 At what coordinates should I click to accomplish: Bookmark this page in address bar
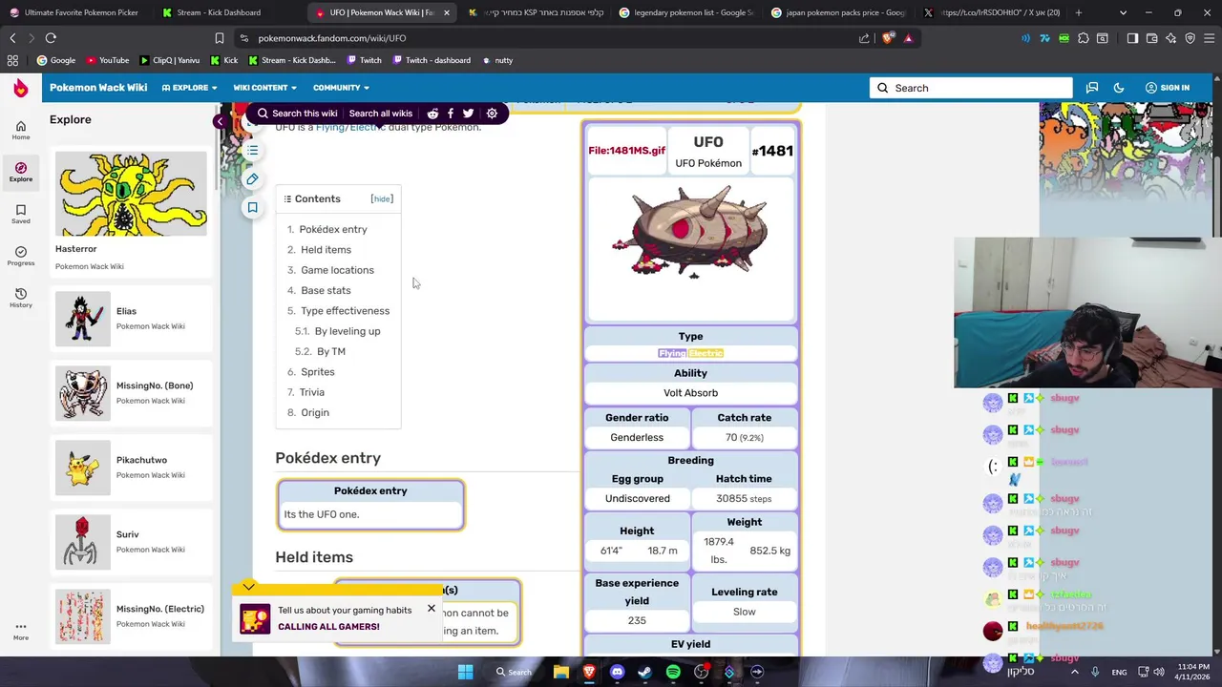(x=219, y=38)
